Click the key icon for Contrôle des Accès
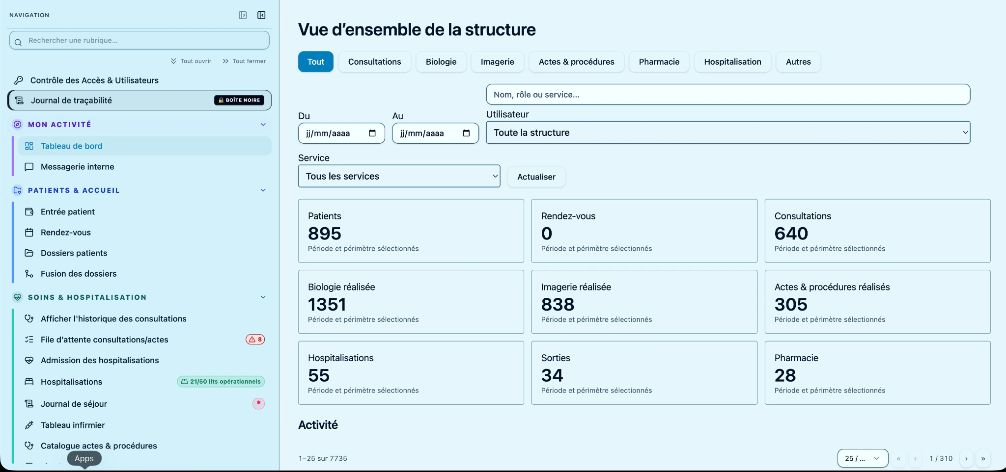 (x=19, y=80)
